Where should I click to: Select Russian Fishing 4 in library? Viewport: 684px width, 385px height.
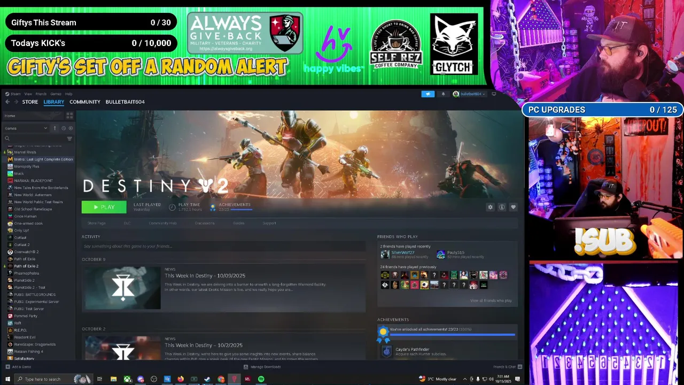28,351
